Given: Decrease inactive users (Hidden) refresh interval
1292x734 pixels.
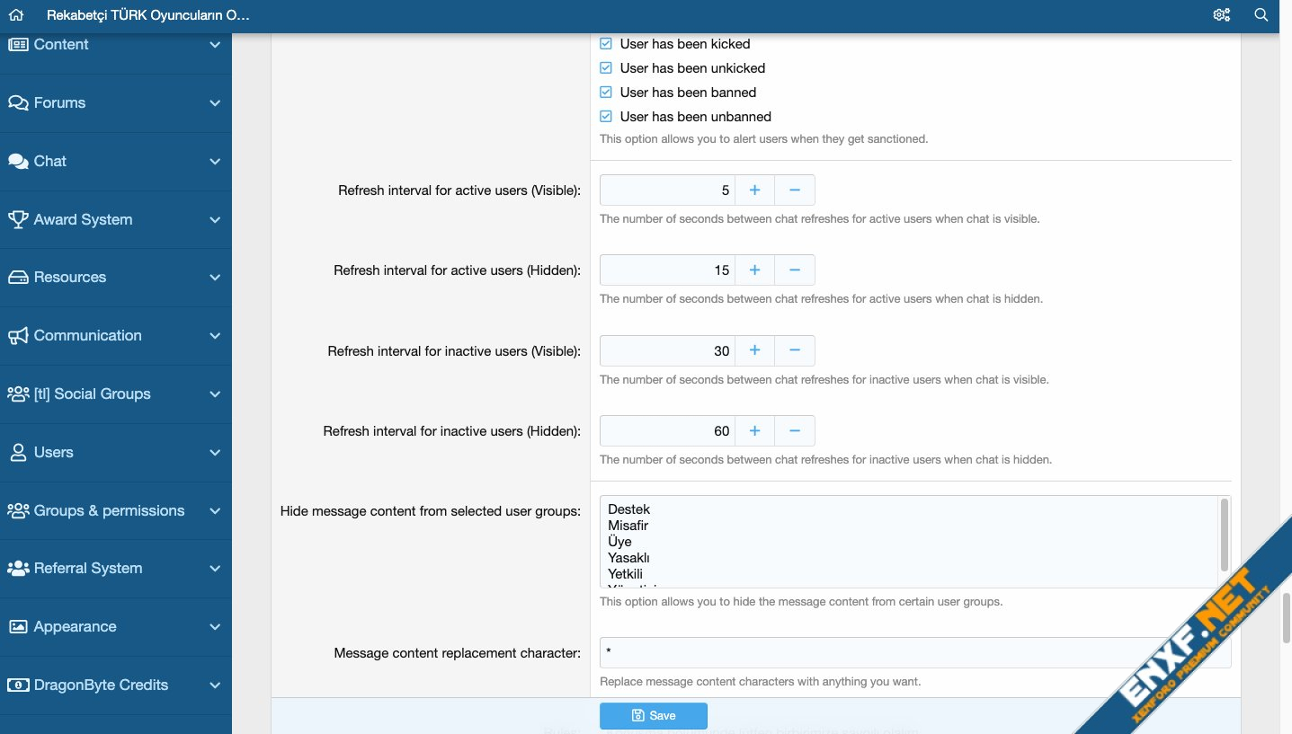Looking at the screenshot, I should click(x=795, y=431).
